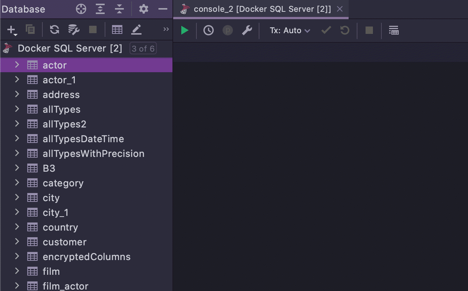468x291 pixels.
Task: Expand the allTypes table node
Action: [x=17, y=109]
